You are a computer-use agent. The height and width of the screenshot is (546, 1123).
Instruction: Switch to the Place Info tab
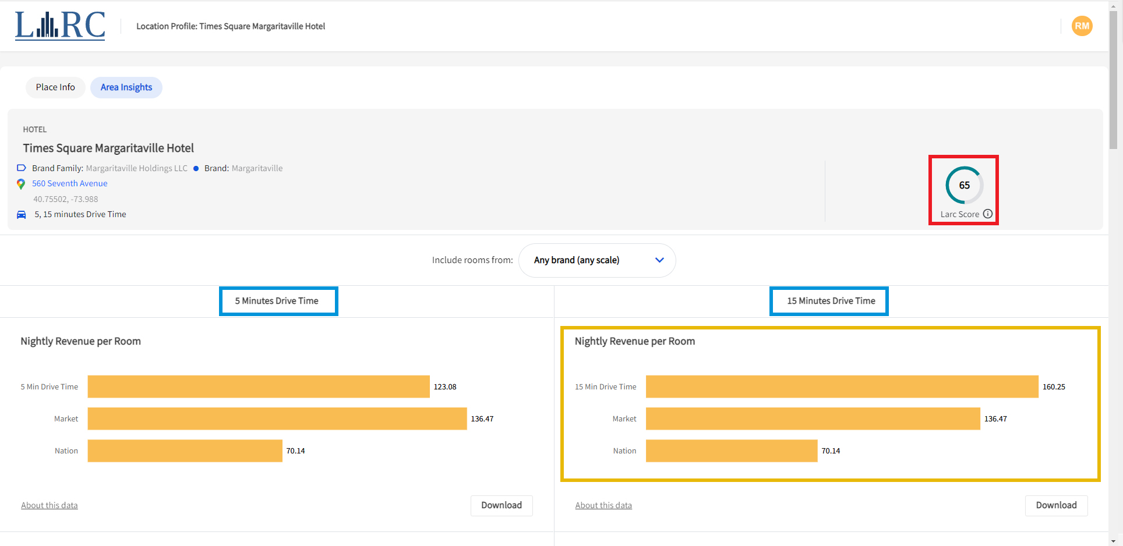click(x=55, y=87)
